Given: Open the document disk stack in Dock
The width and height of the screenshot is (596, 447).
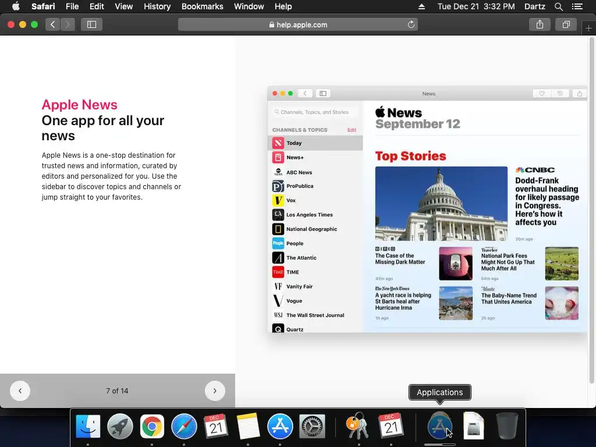Looking at the screenshot, I should tap(473, 427).
